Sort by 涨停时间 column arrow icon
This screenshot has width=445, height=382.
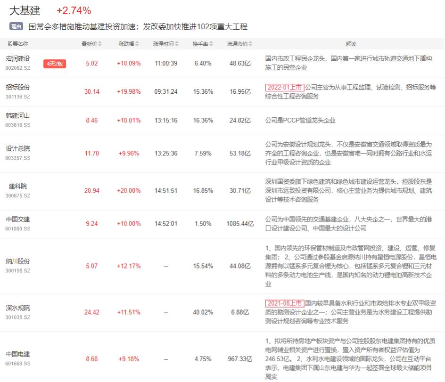pos(177,44)
